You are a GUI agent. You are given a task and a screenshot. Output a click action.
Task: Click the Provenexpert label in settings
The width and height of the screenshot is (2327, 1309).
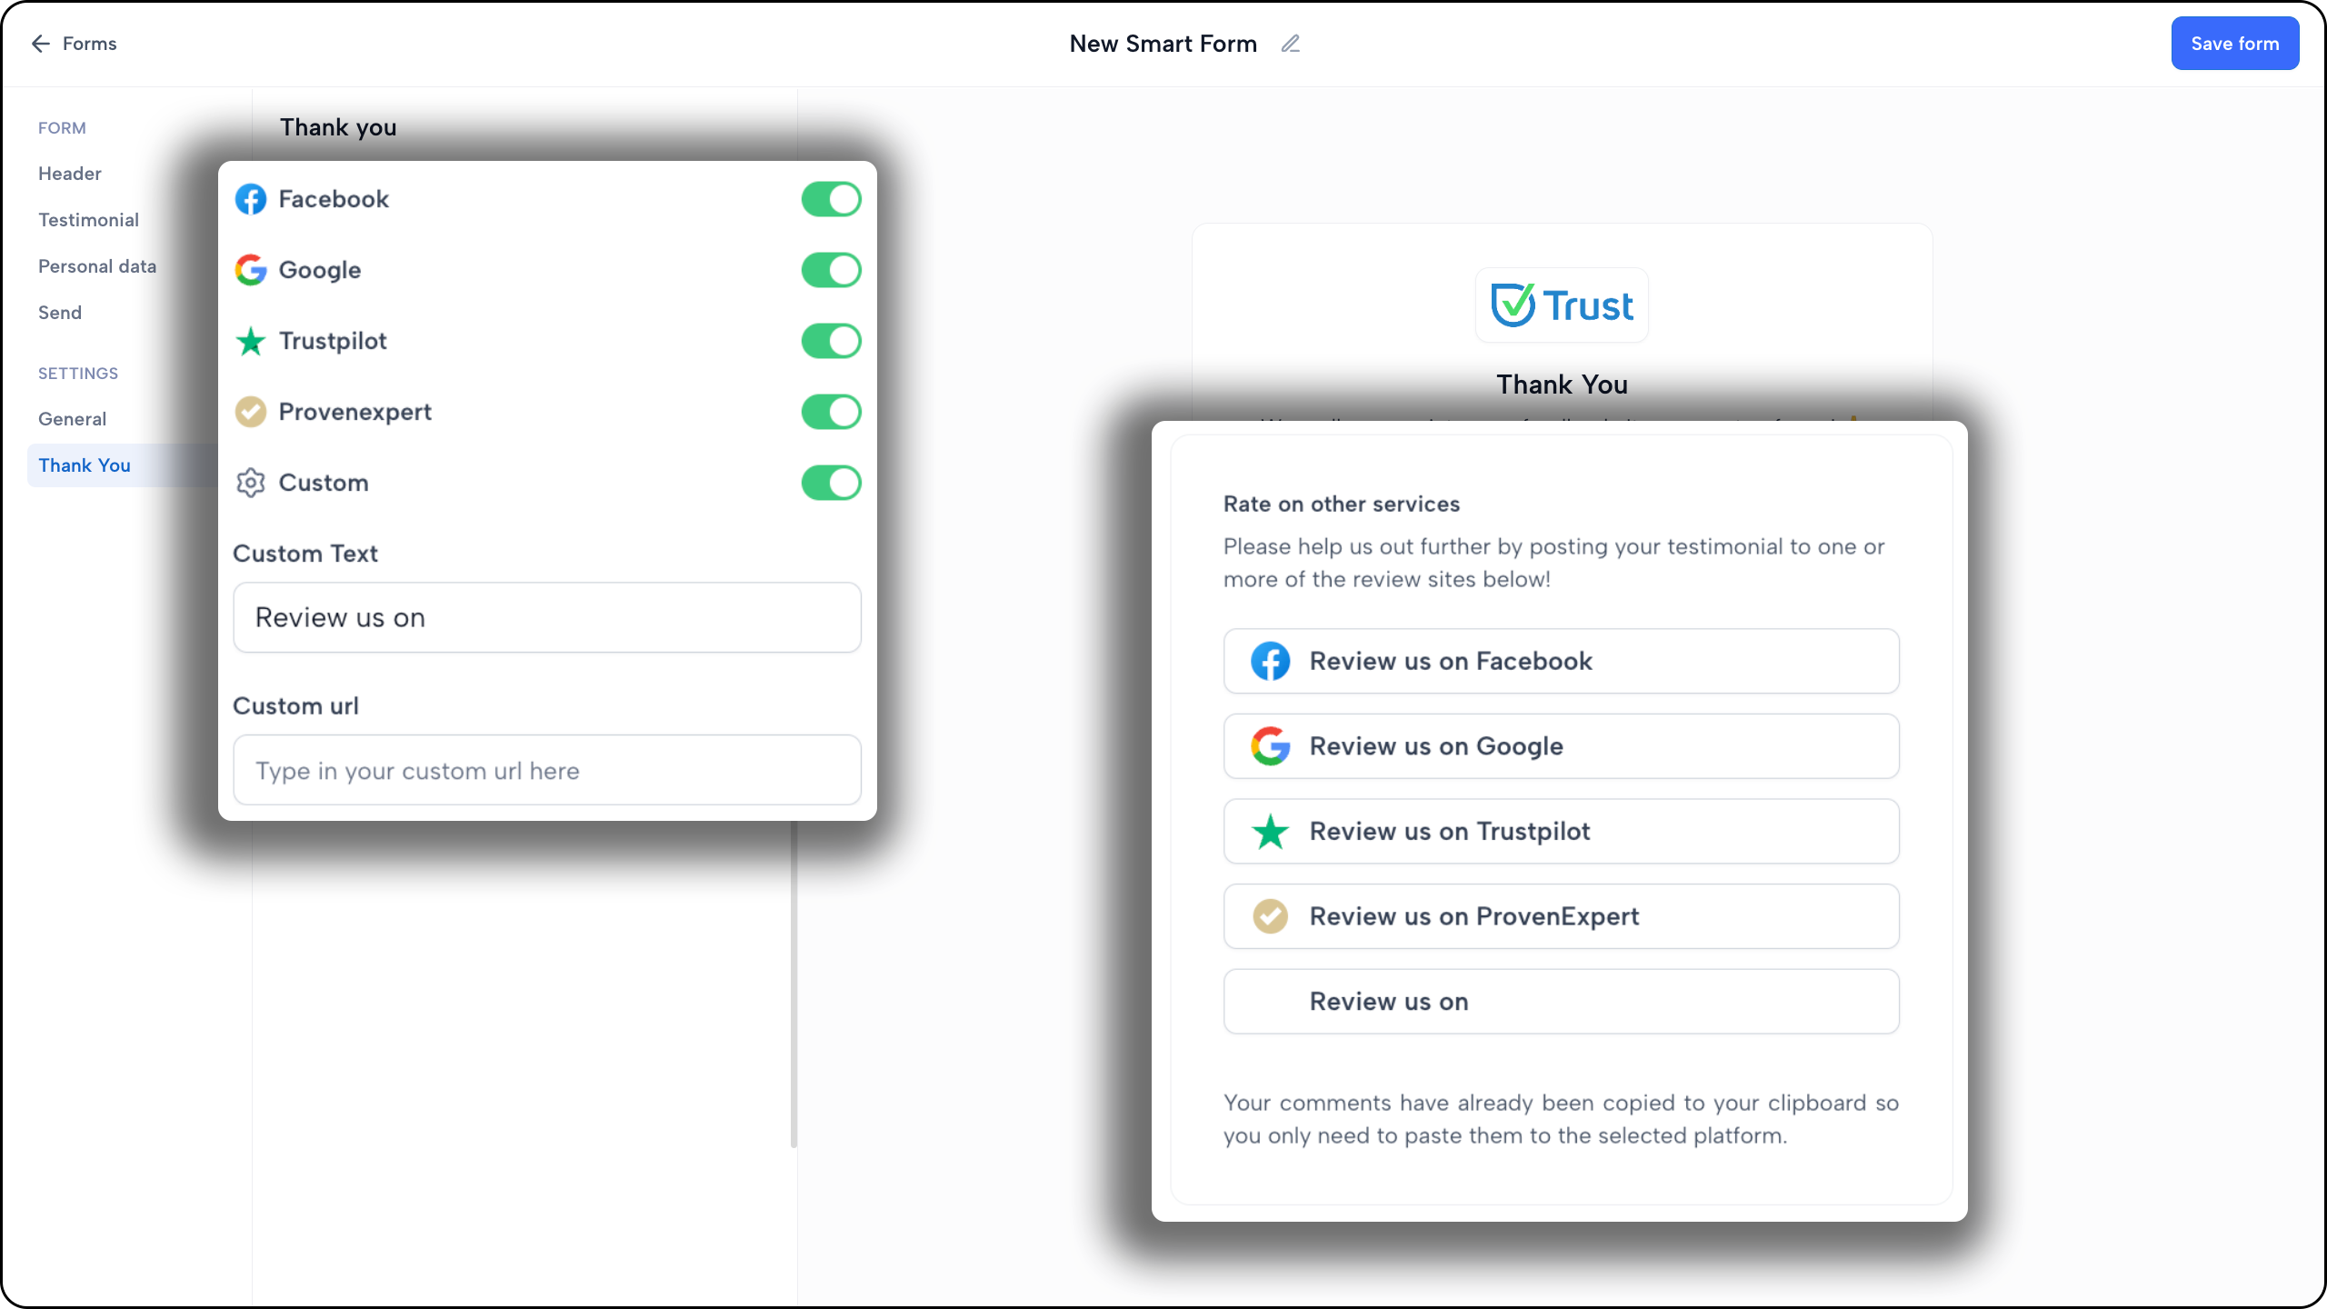[355, 412]
